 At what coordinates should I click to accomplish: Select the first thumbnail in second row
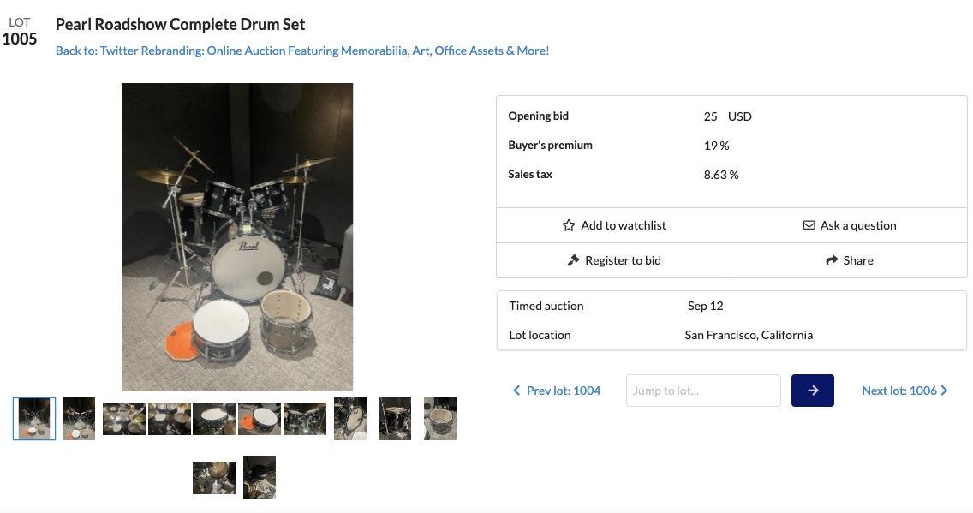coord(214,478)
